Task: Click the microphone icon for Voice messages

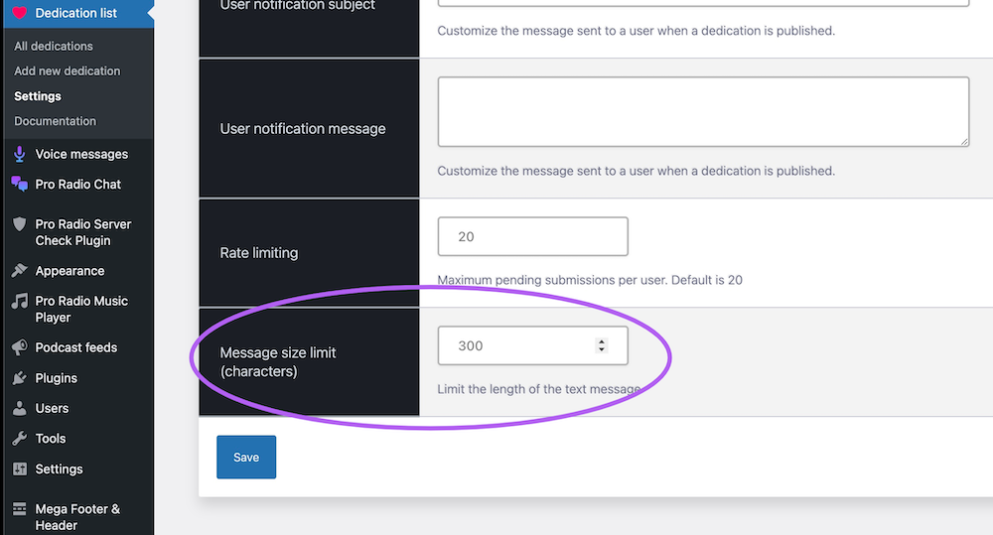Action: [19, 154]
